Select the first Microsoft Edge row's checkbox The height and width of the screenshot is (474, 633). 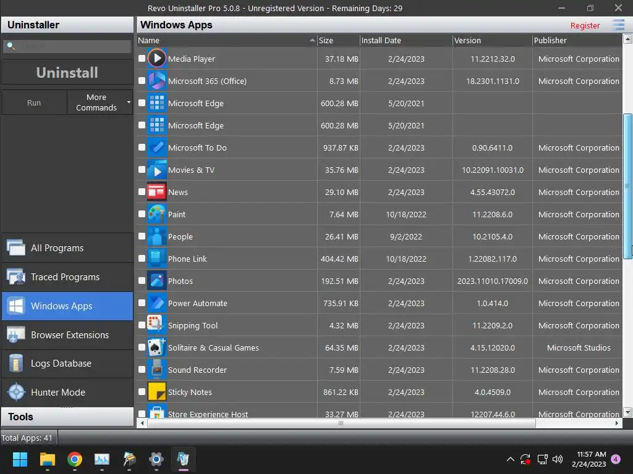142,103
